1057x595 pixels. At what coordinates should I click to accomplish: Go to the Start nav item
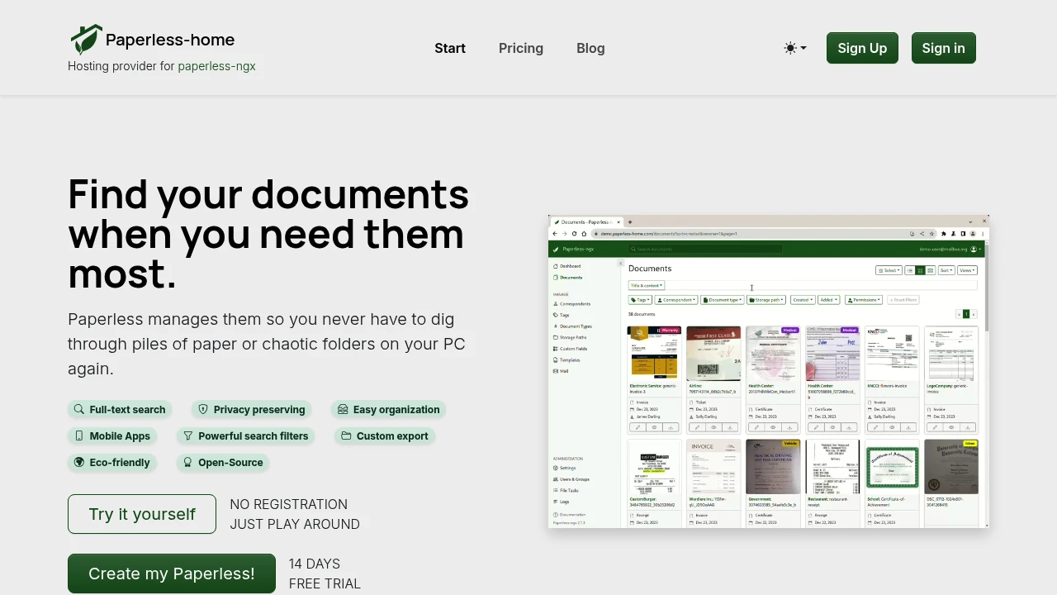pos(450,48)
